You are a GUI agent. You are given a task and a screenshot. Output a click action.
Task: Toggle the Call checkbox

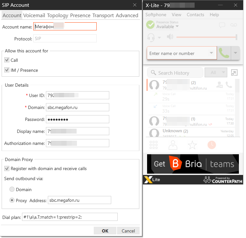pos(7,60)
